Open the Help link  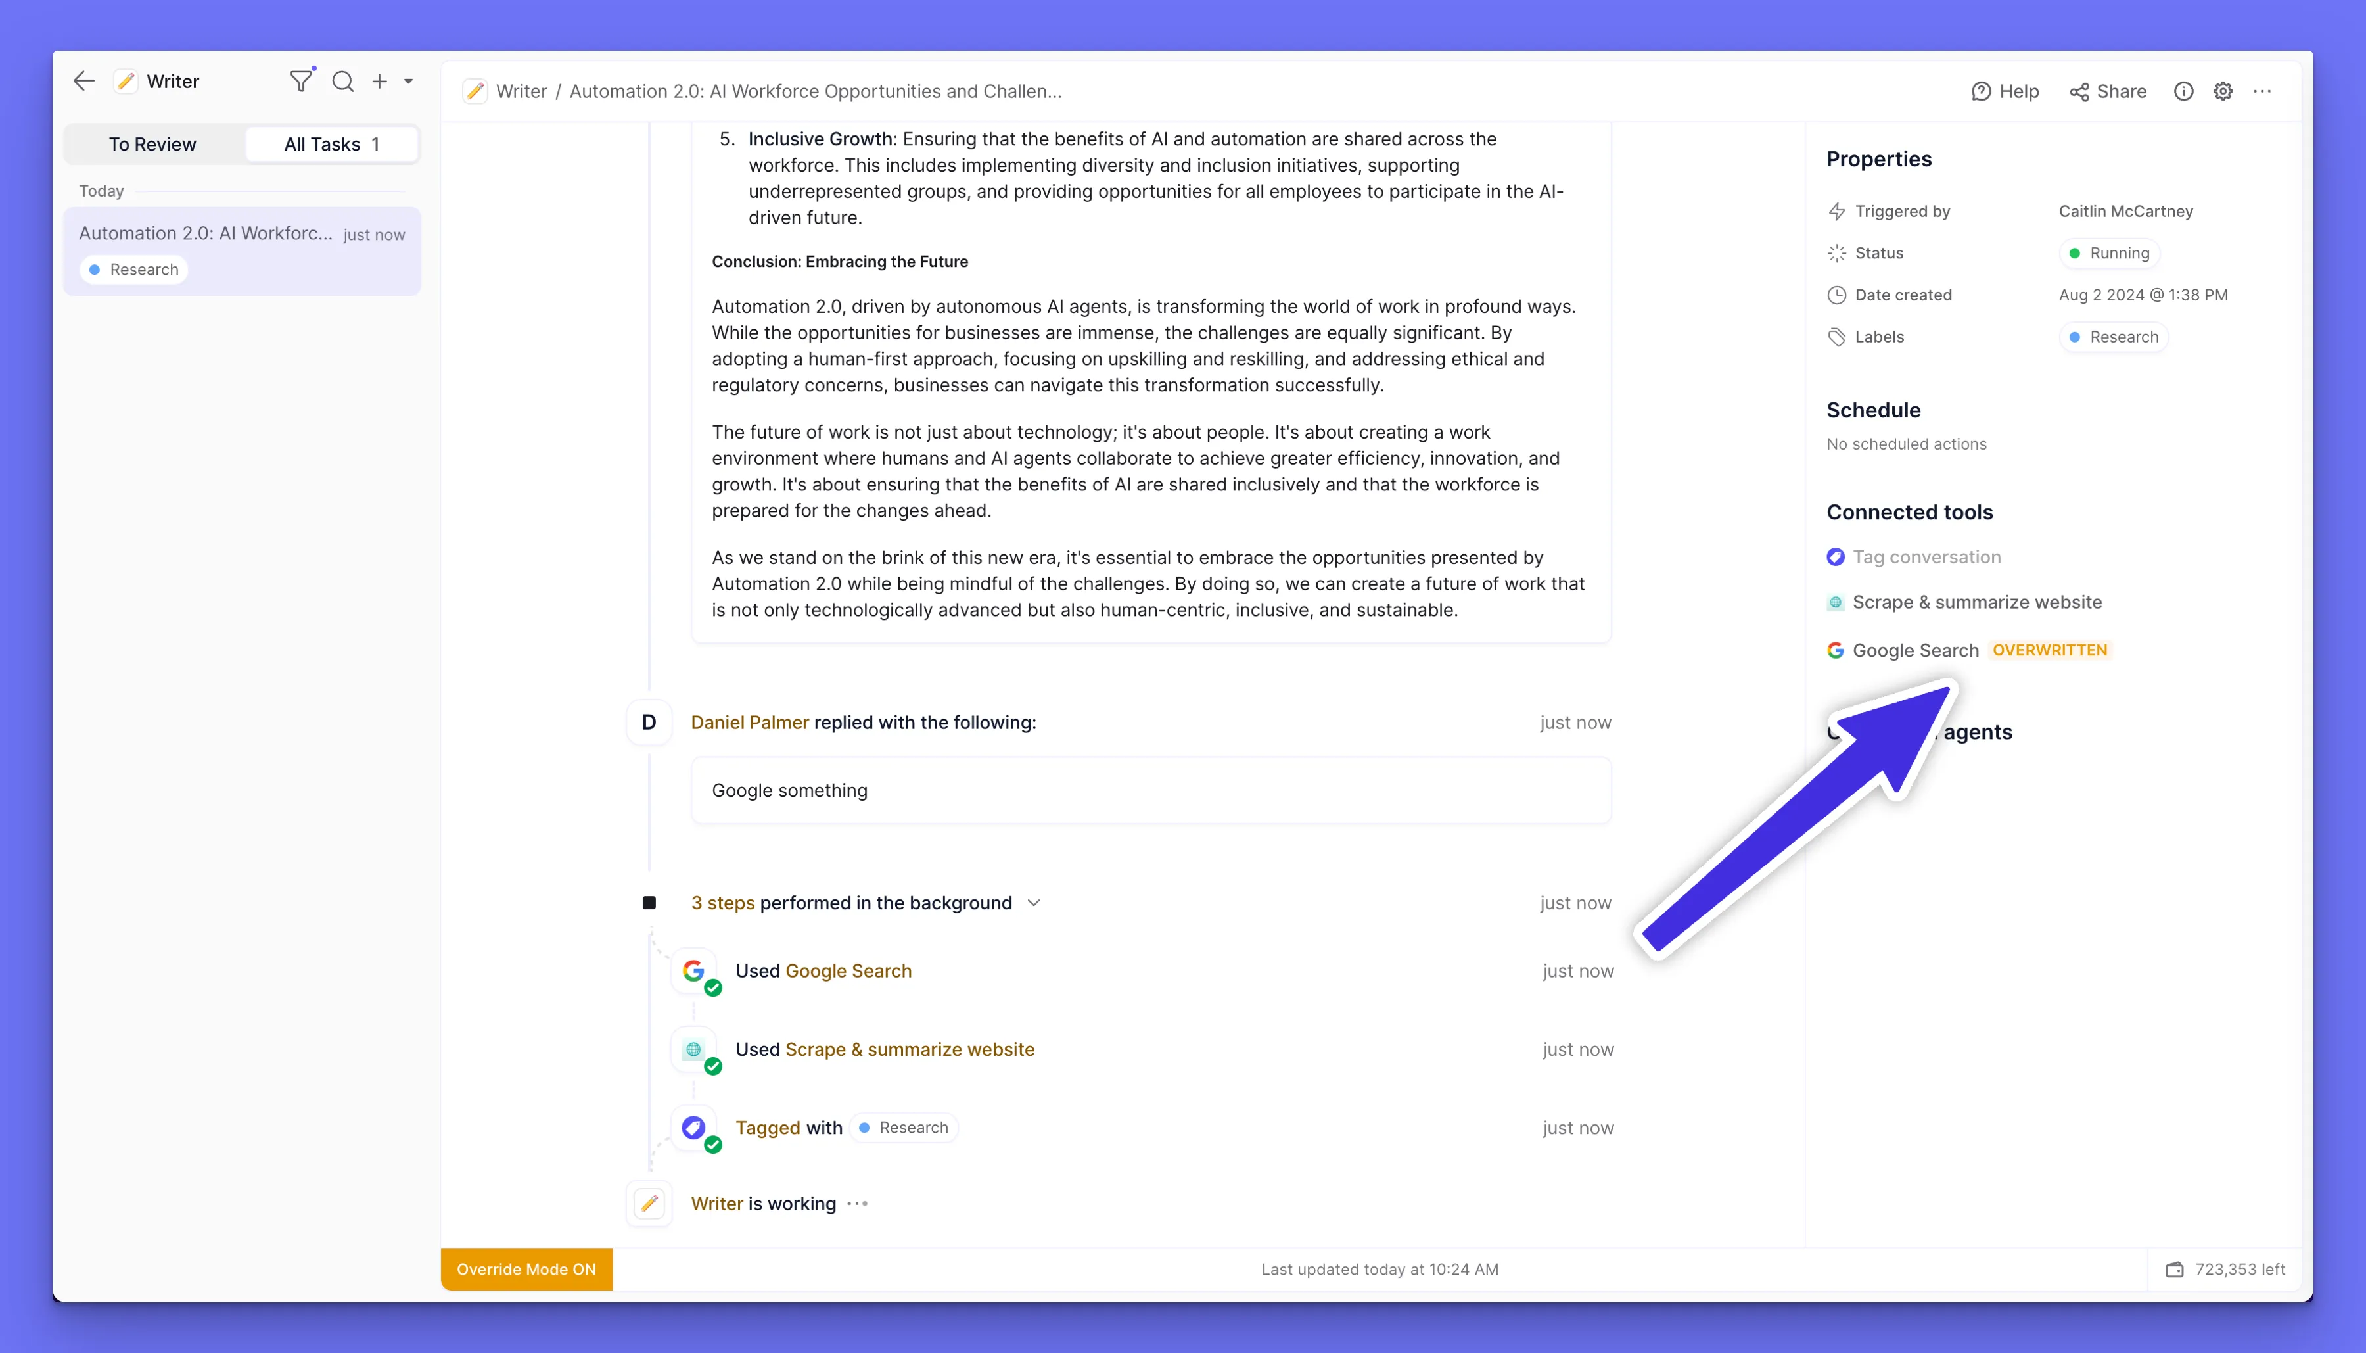click(x=2005, y=91)
